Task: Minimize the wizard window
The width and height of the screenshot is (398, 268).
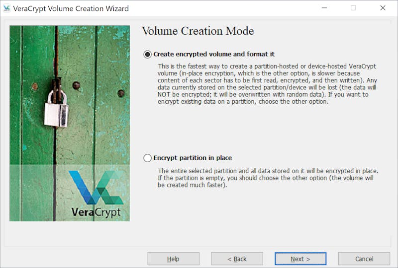Action: [x=324, y=8]
